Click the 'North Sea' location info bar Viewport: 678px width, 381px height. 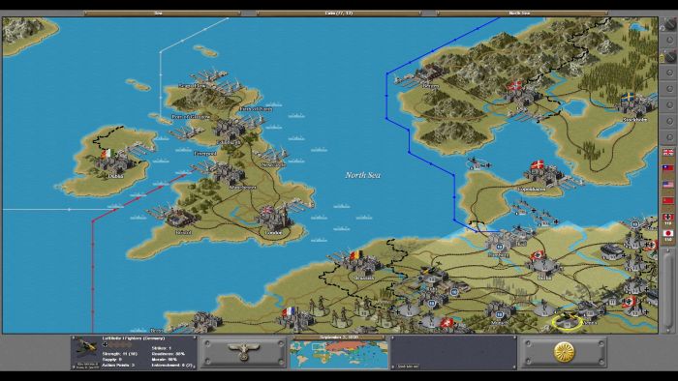522,14
